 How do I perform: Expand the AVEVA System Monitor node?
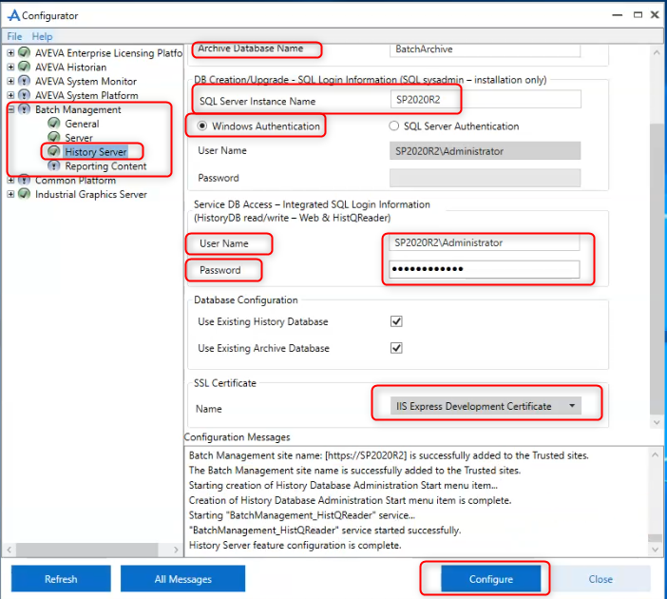pos(10,81)
